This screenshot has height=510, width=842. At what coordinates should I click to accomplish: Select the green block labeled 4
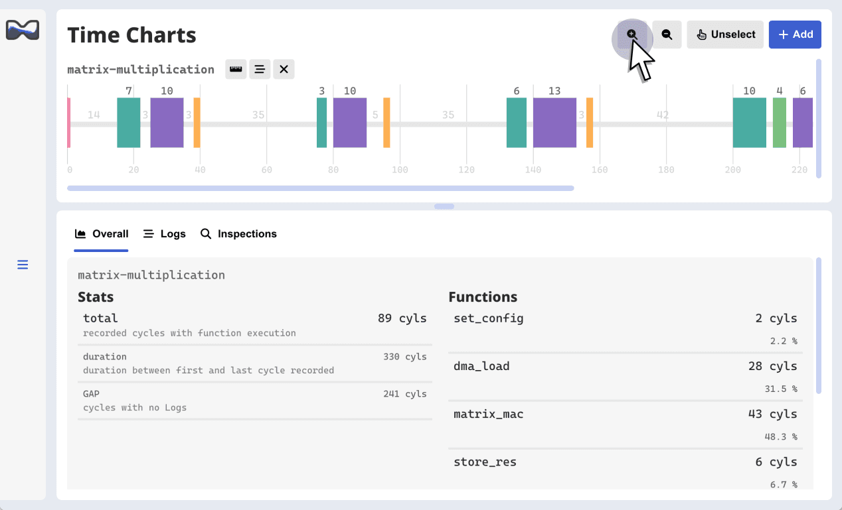coord(779,123)
